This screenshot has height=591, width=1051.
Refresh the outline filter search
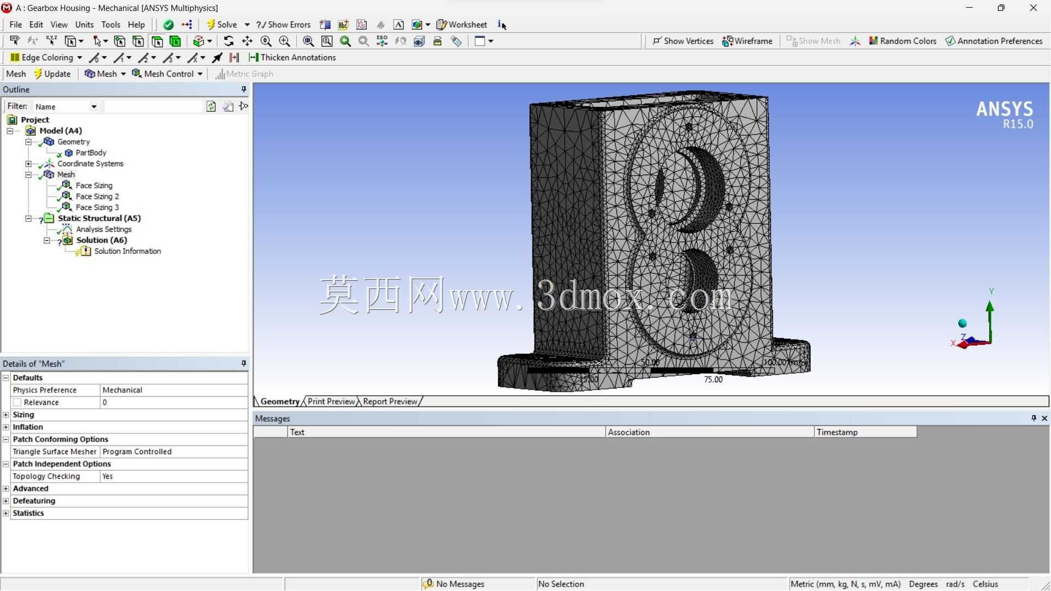[211, 106]
